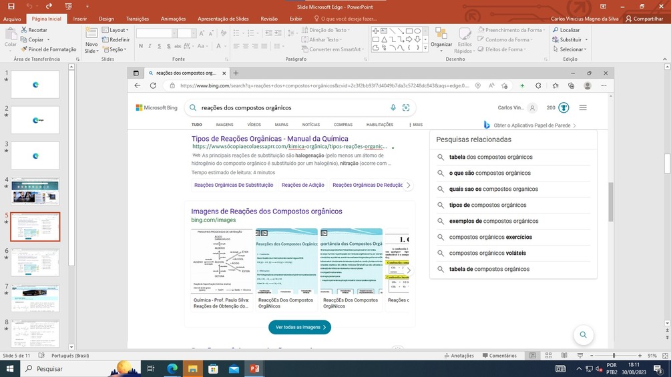Switch to Reading view icon
This screenshot has height=377, width=671.
(564, 356)
